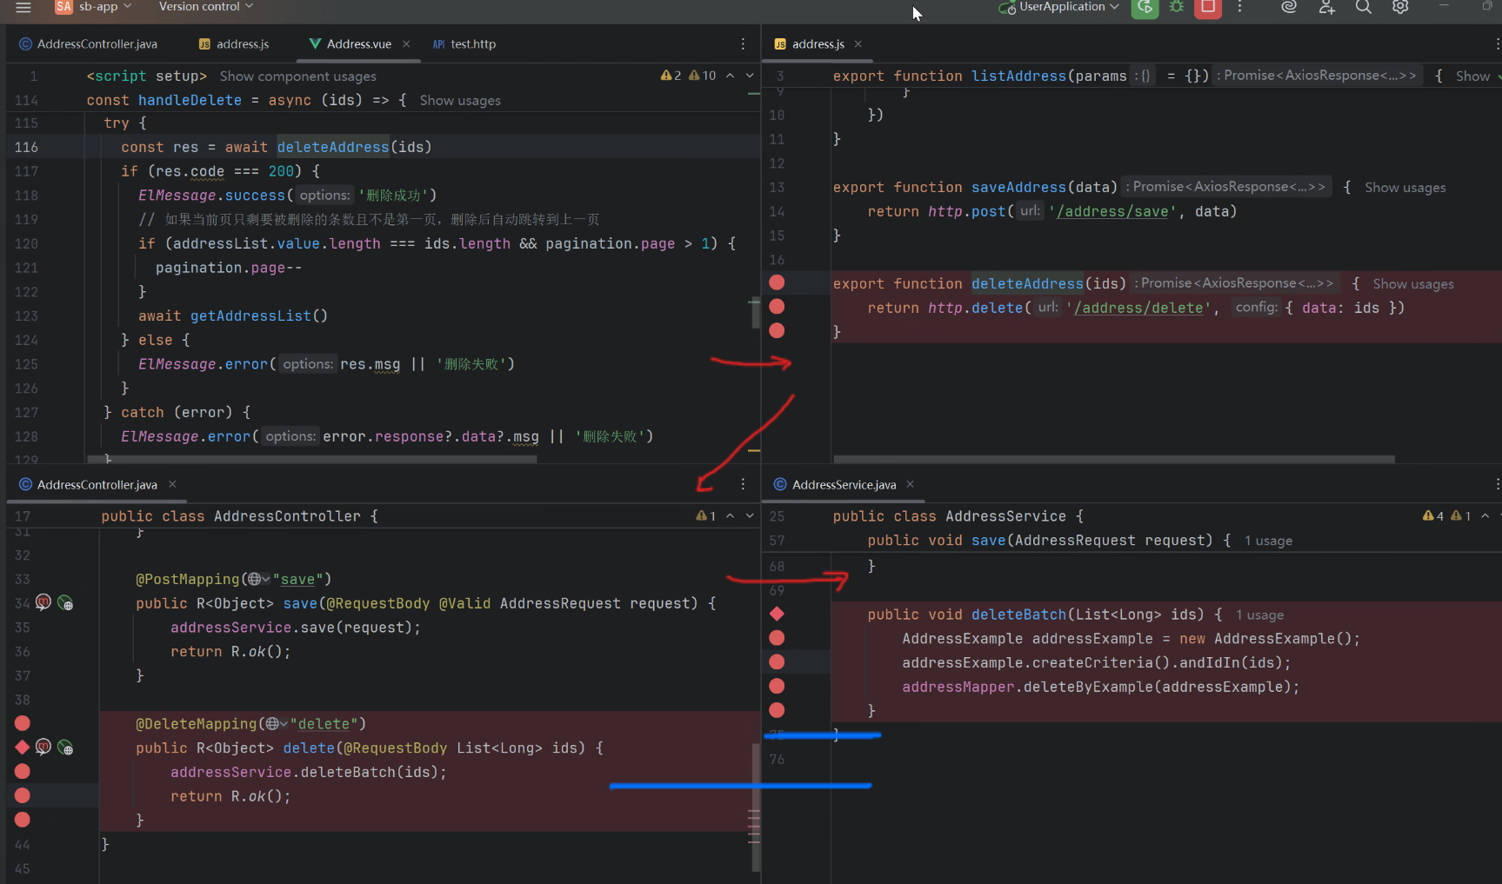Image resolution: width=1502 pixels, height=884 pixels.
Task: Toggle method breakpoint on deleteBatch declaration
Action: point(777,614)
